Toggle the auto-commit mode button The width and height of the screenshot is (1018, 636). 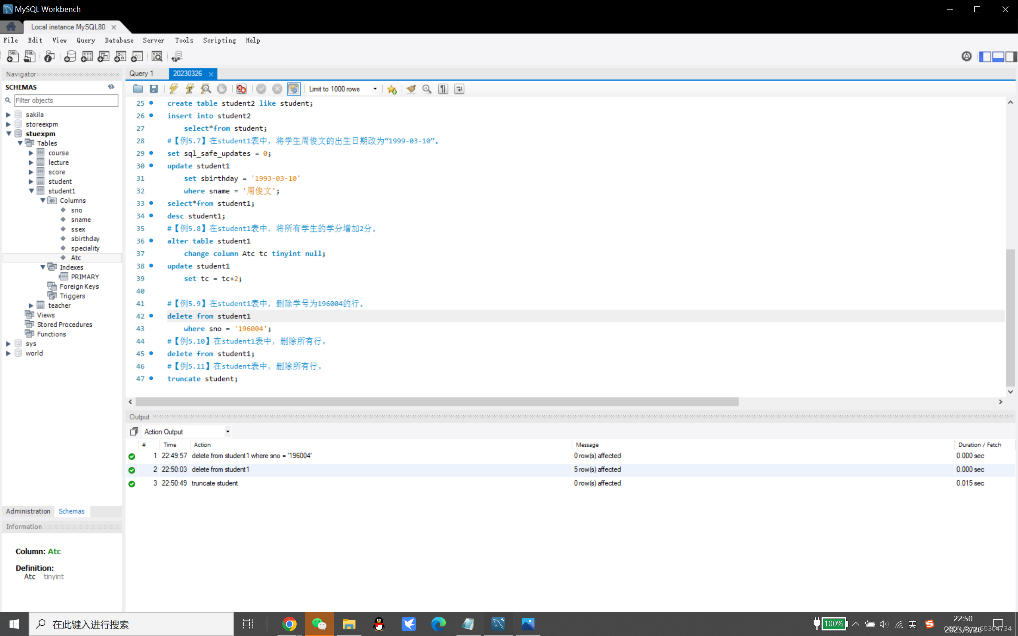point(293,89)
